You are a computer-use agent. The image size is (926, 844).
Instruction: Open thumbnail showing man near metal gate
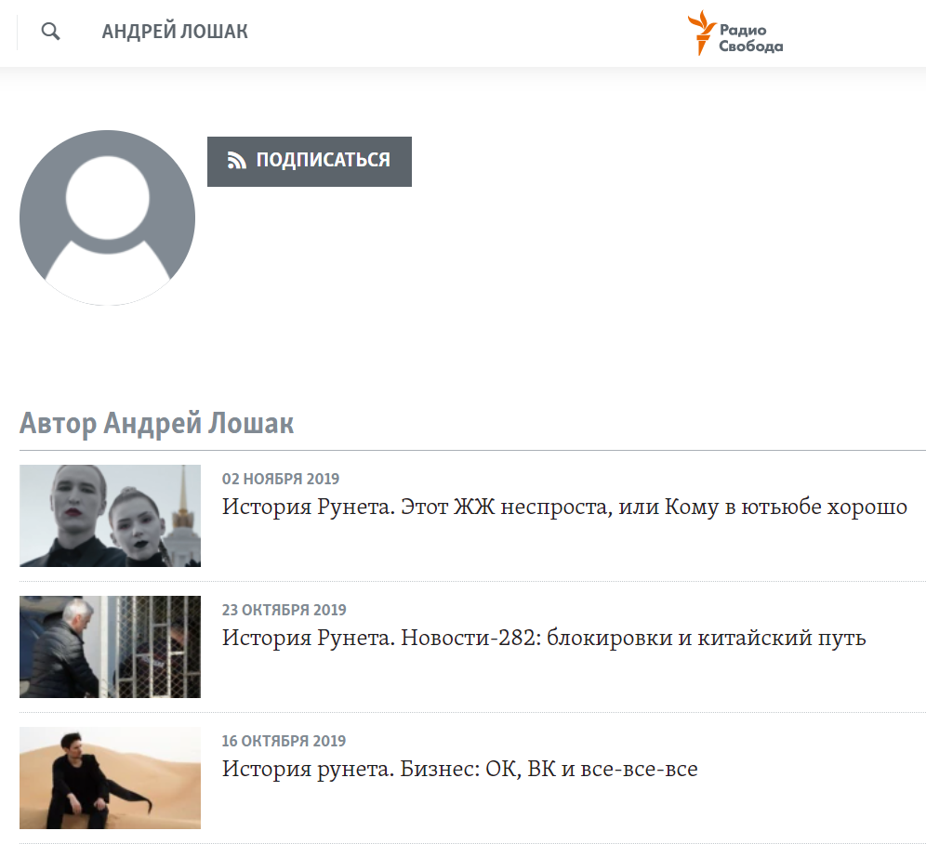110,647
